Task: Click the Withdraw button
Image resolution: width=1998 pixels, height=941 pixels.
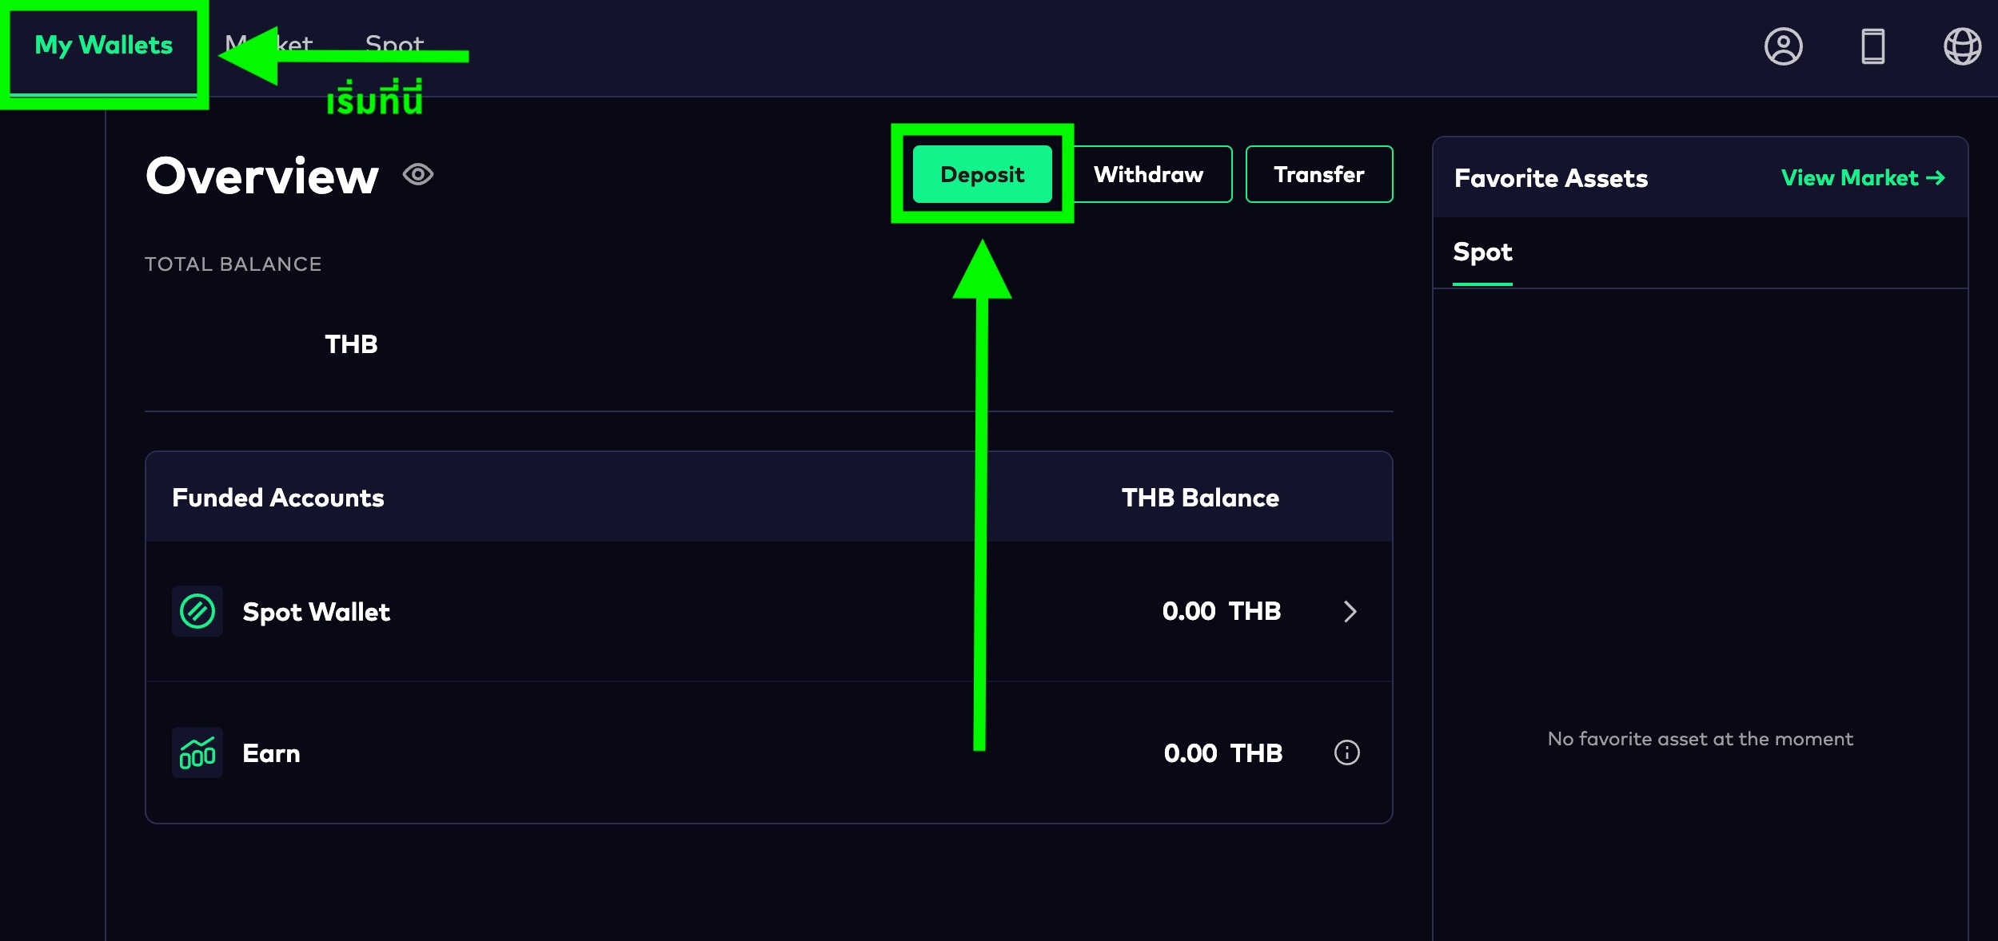Action: coord(1148,174)
